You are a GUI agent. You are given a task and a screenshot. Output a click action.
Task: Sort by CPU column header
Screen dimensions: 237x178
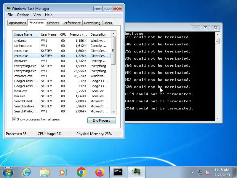click(63, 34)
